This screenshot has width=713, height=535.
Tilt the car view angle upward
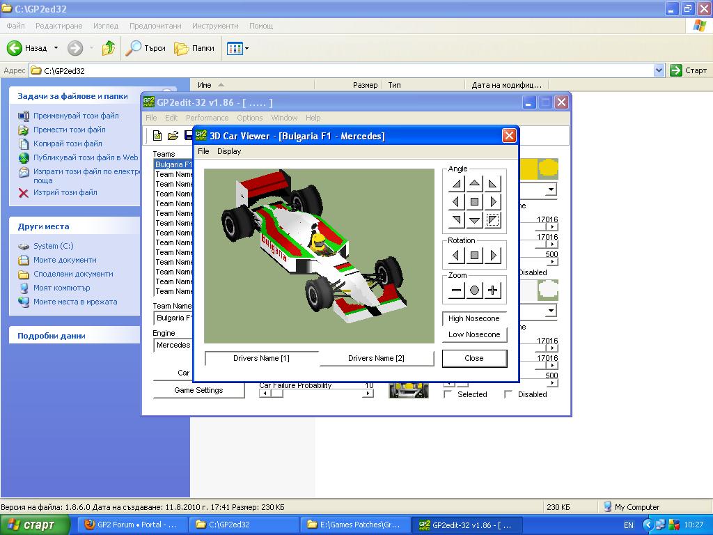[474, 184]
